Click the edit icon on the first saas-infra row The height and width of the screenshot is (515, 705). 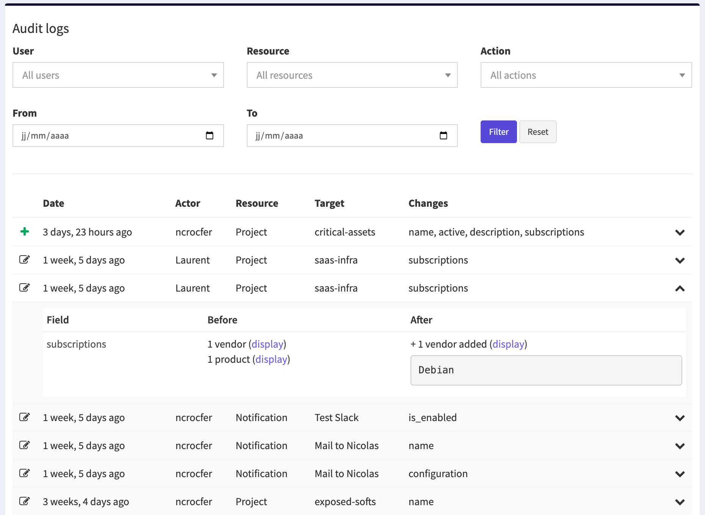(25, 260)
